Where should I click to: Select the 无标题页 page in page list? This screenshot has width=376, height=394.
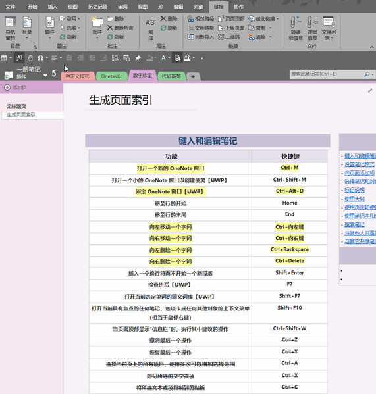[16, 107]
